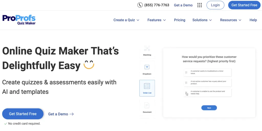Select the Dropdown question type icon
This screenshot has width=262, height=131.
pyautogui.click(x=147, y=67)
